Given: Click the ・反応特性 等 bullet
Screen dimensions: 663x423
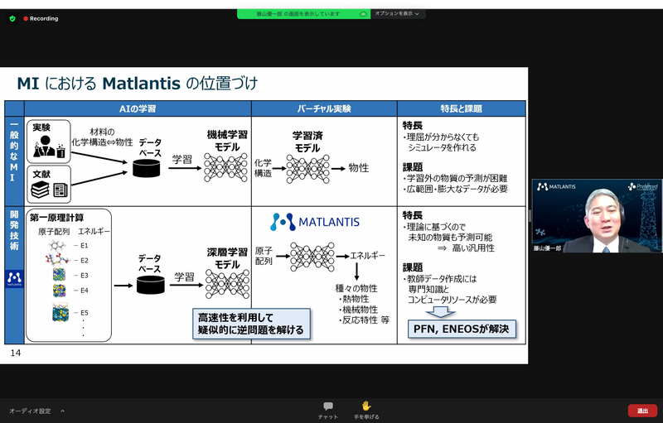Looking at the screenshot, I should click(x=364, y=320).
